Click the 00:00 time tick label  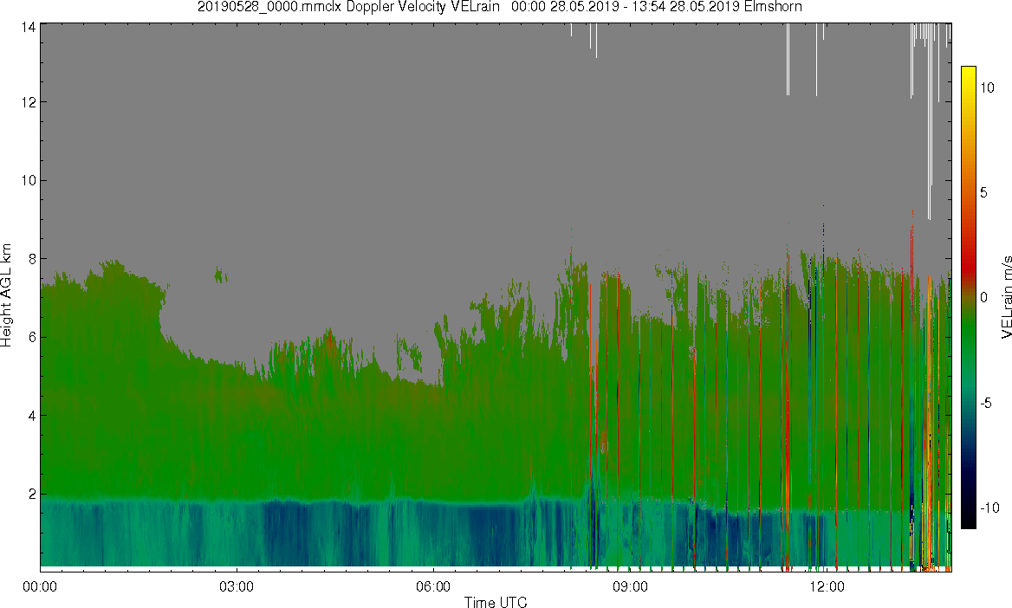40,586
